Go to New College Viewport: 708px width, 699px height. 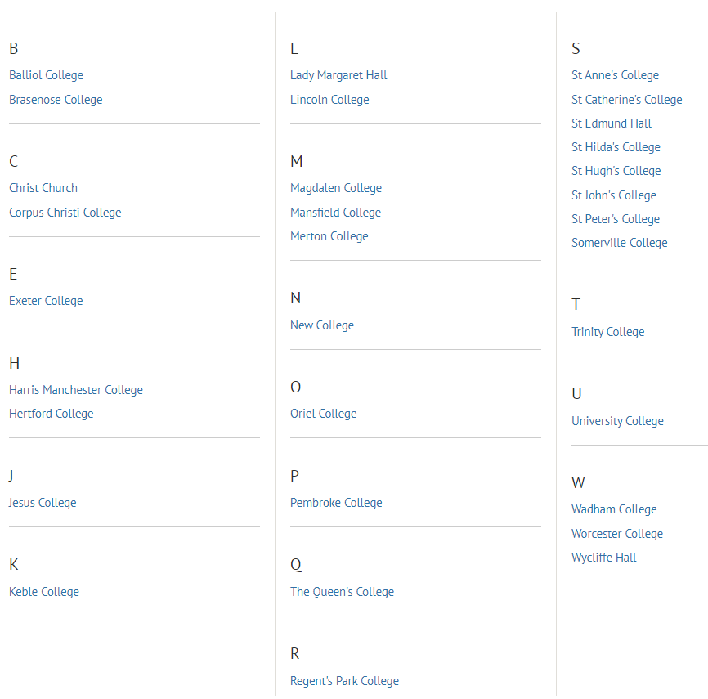pos(322,325)
